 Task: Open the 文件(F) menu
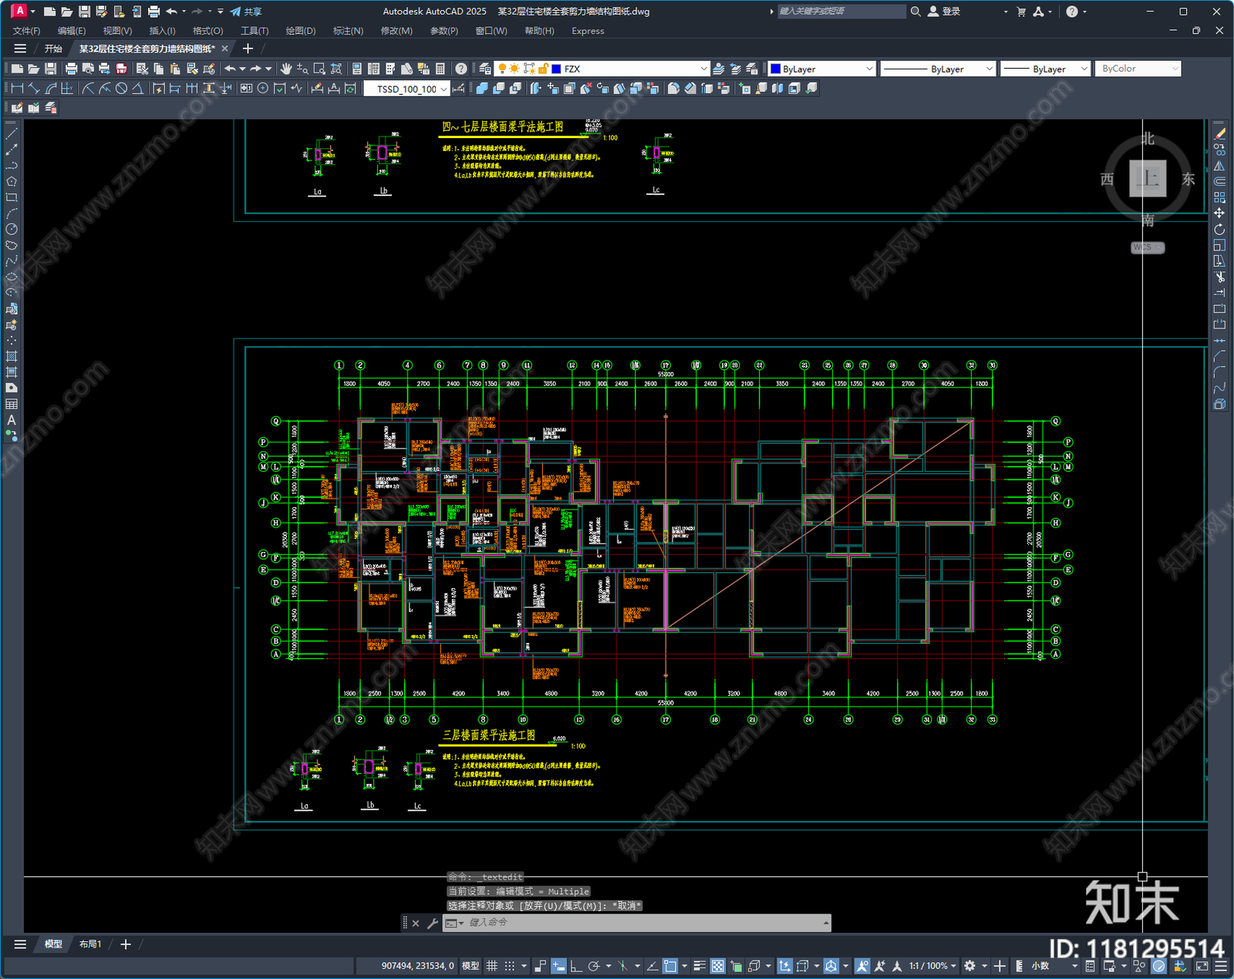[27, 31]
